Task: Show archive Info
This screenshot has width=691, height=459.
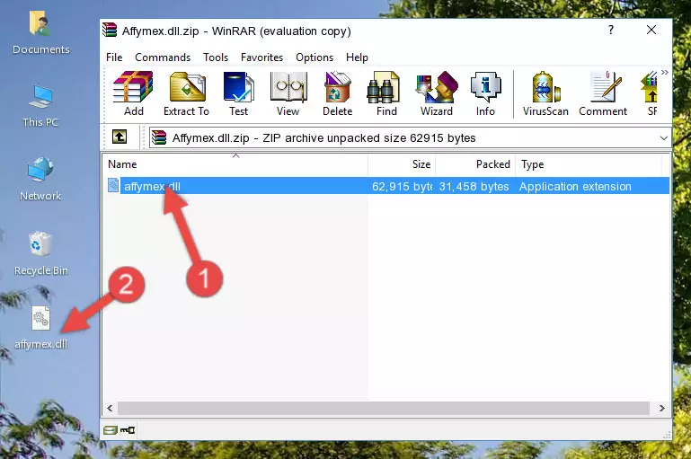Action: (x=485, y=93)
